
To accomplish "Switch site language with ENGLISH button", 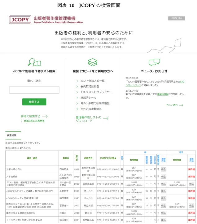I will tap(176, 18).
